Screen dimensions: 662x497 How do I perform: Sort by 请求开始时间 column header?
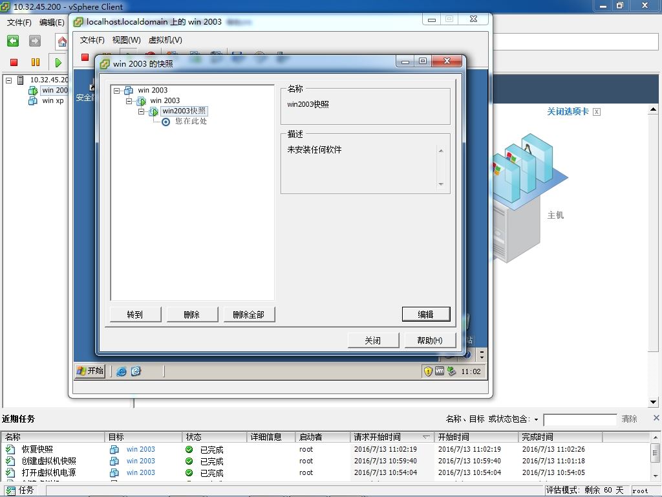point(392,437)
